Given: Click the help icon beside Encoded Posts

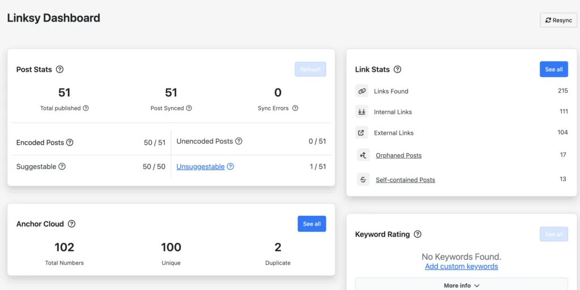Looking at the screenshot, I should (x=70, y=143).
